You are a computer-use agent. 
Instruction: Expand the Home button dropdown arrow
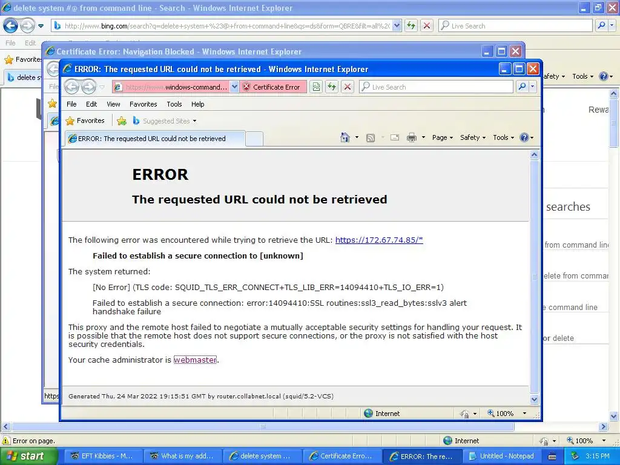click(357, 137)
